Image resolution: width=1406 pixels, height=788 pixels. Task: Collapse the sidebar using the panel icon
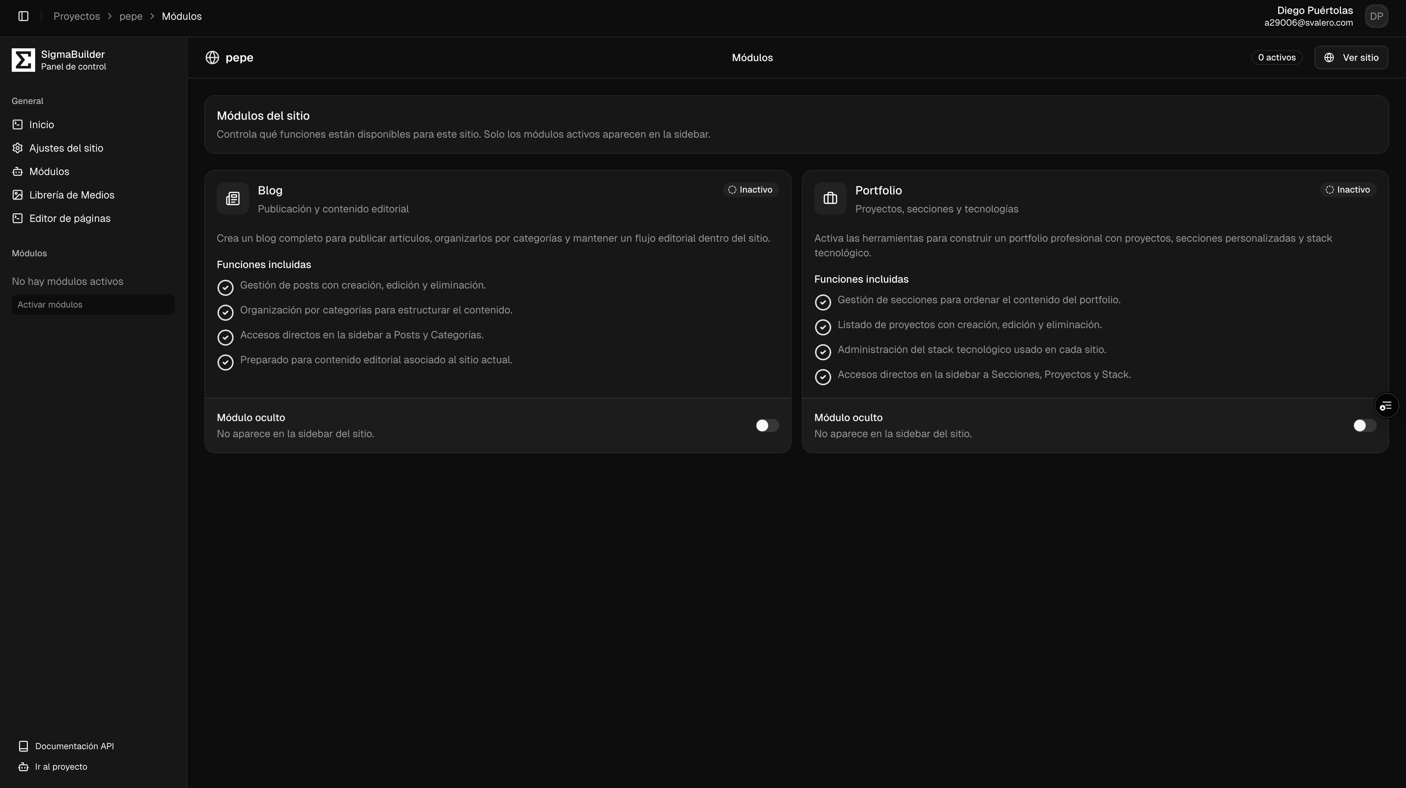tap(23, 16)
